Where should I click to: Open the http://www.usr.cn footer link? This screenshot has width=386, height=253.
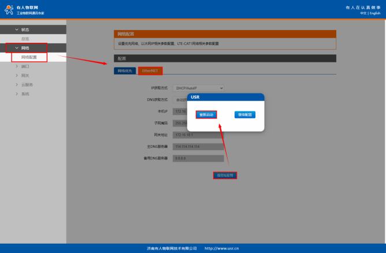click(222, 248)
